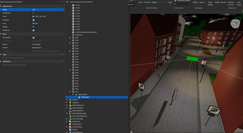
Task: Add a tag with the Tags plus icon
Action: click(x=63, y=54)
